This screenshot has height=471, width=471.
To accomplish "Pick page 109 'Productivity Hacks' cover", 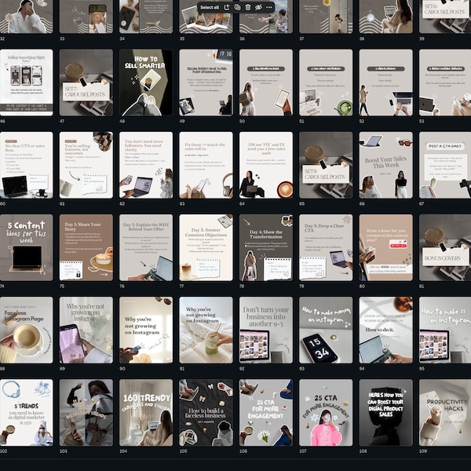I will 445,412.
